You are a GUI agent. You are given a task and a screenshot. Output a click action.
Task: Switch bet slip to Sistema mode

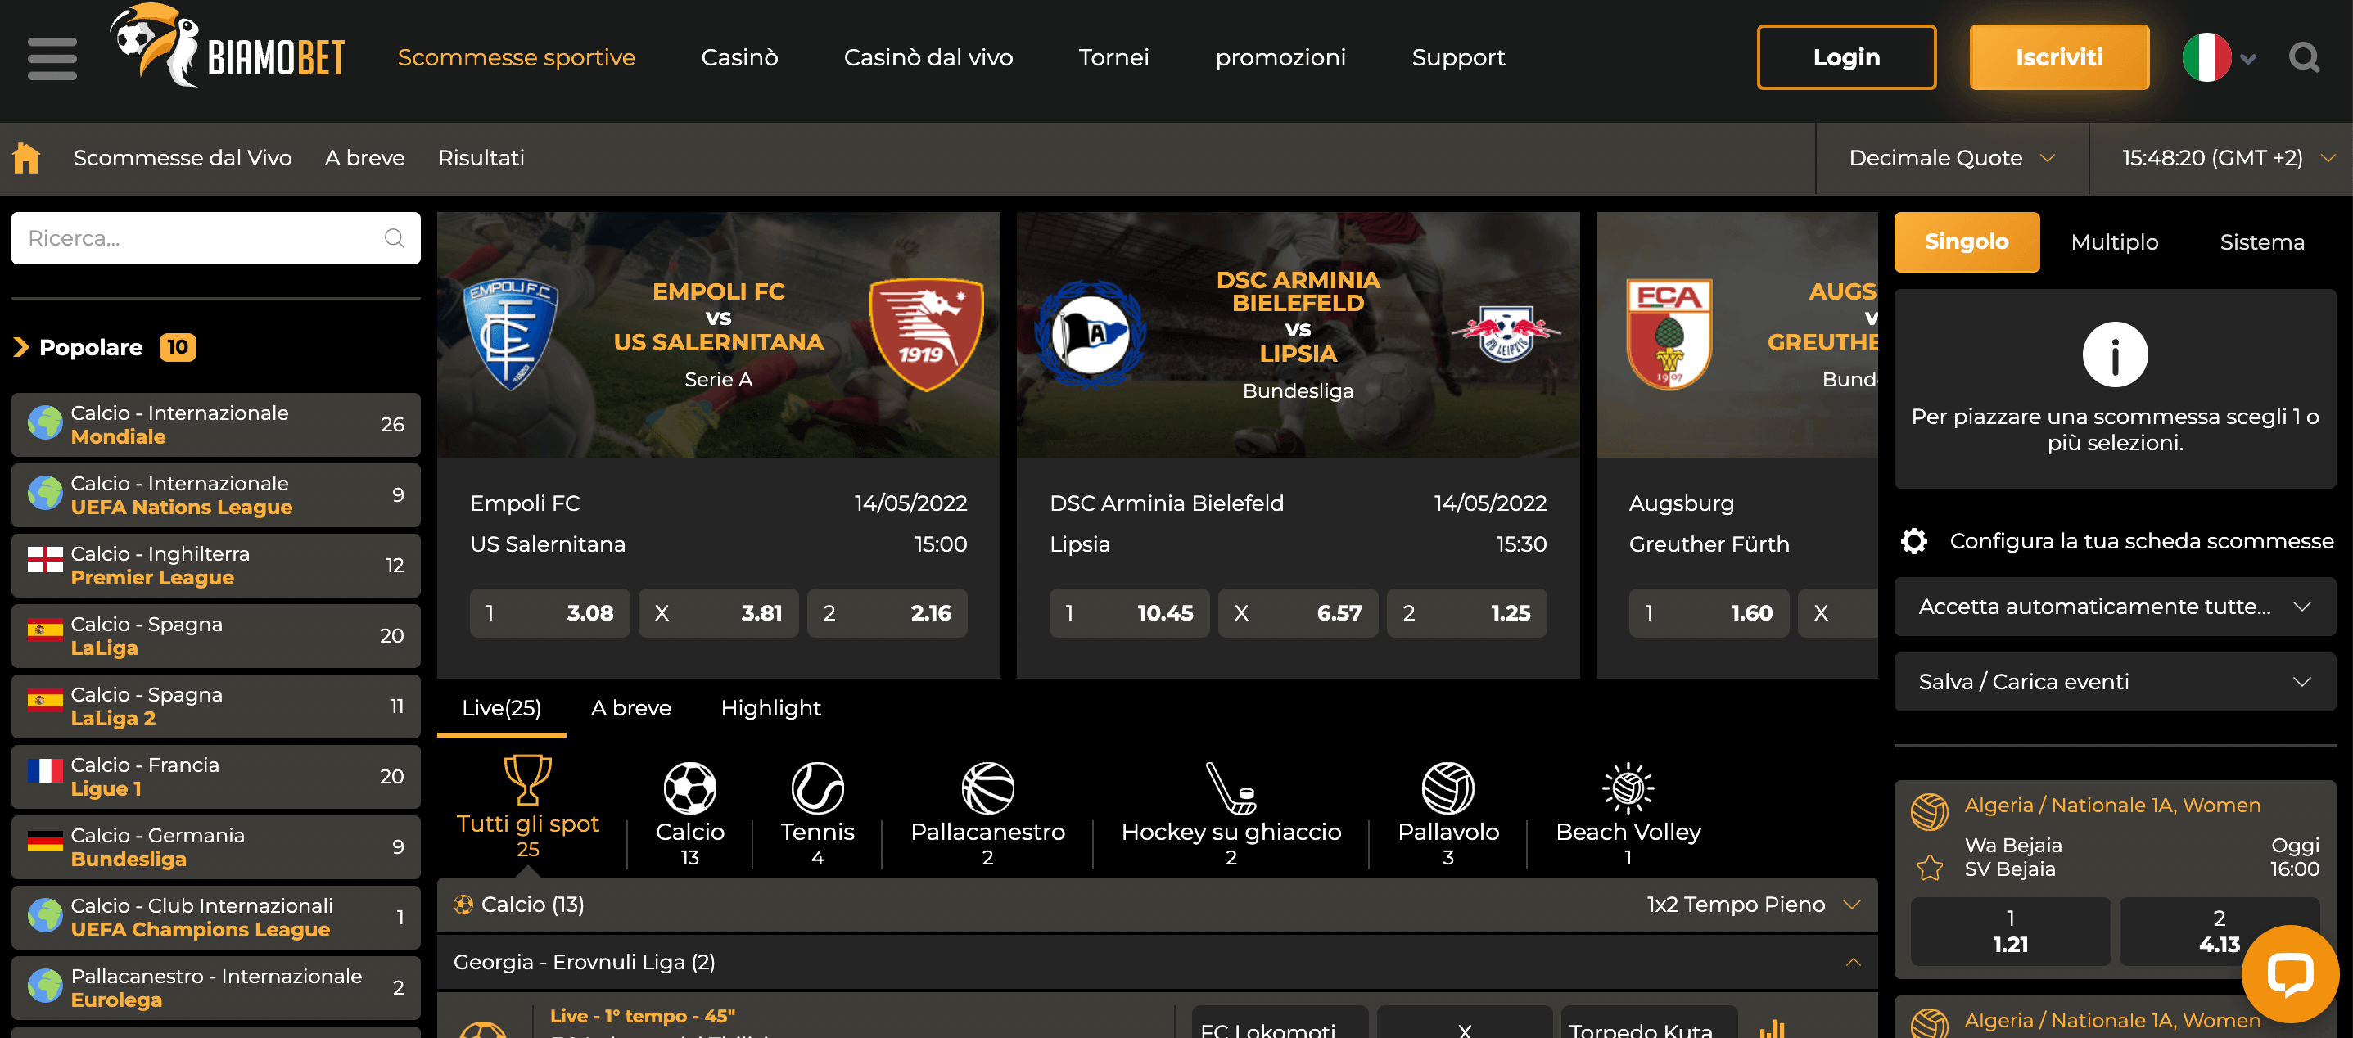click(x=2261, y=242)
